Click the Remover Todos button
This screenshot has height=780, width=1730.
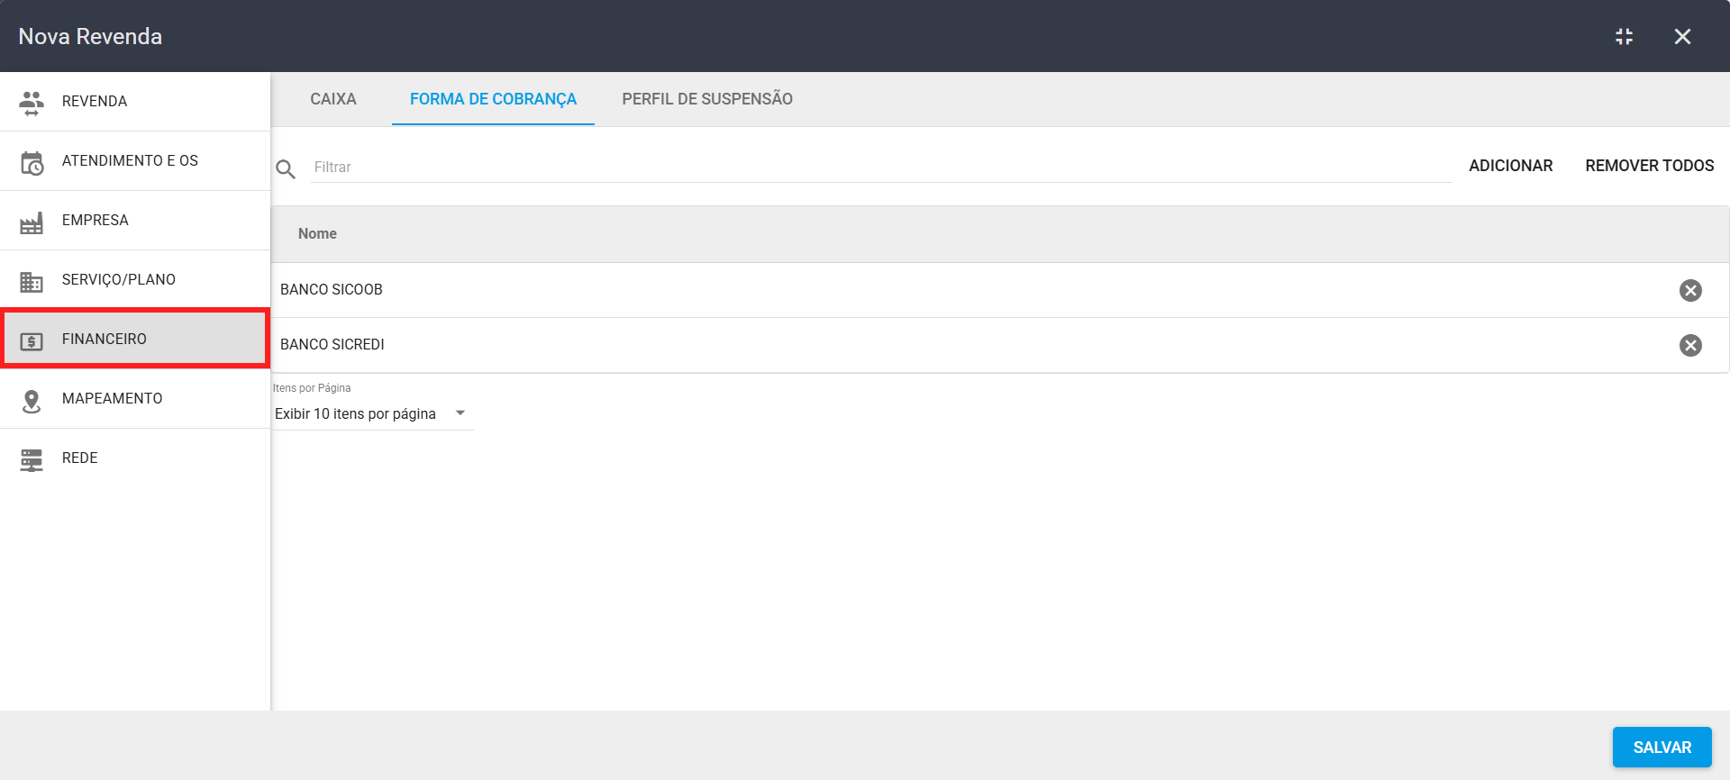(x=1649, y=166)
